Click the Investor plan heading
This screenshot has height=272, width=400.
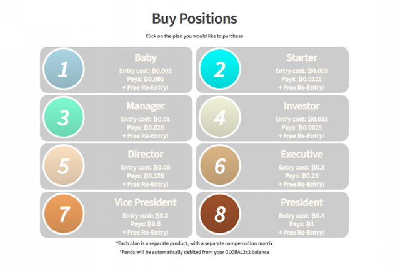pyautogui.click(x=302, y=106)
